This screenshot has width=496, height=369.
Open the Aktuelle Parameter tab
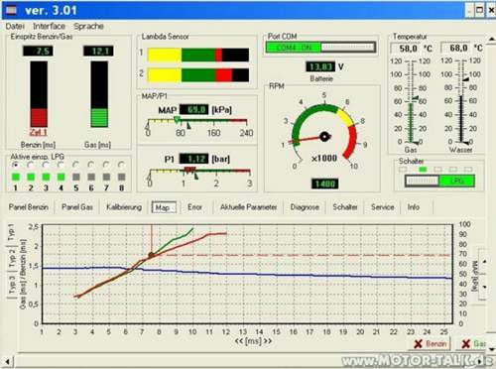(x=248, y=207)
